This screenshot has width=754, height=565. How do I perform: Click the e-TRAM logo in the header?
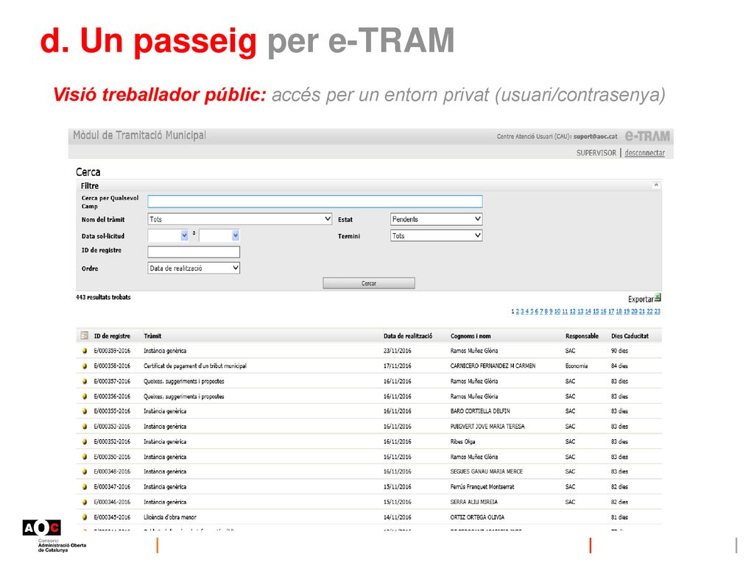647,136
